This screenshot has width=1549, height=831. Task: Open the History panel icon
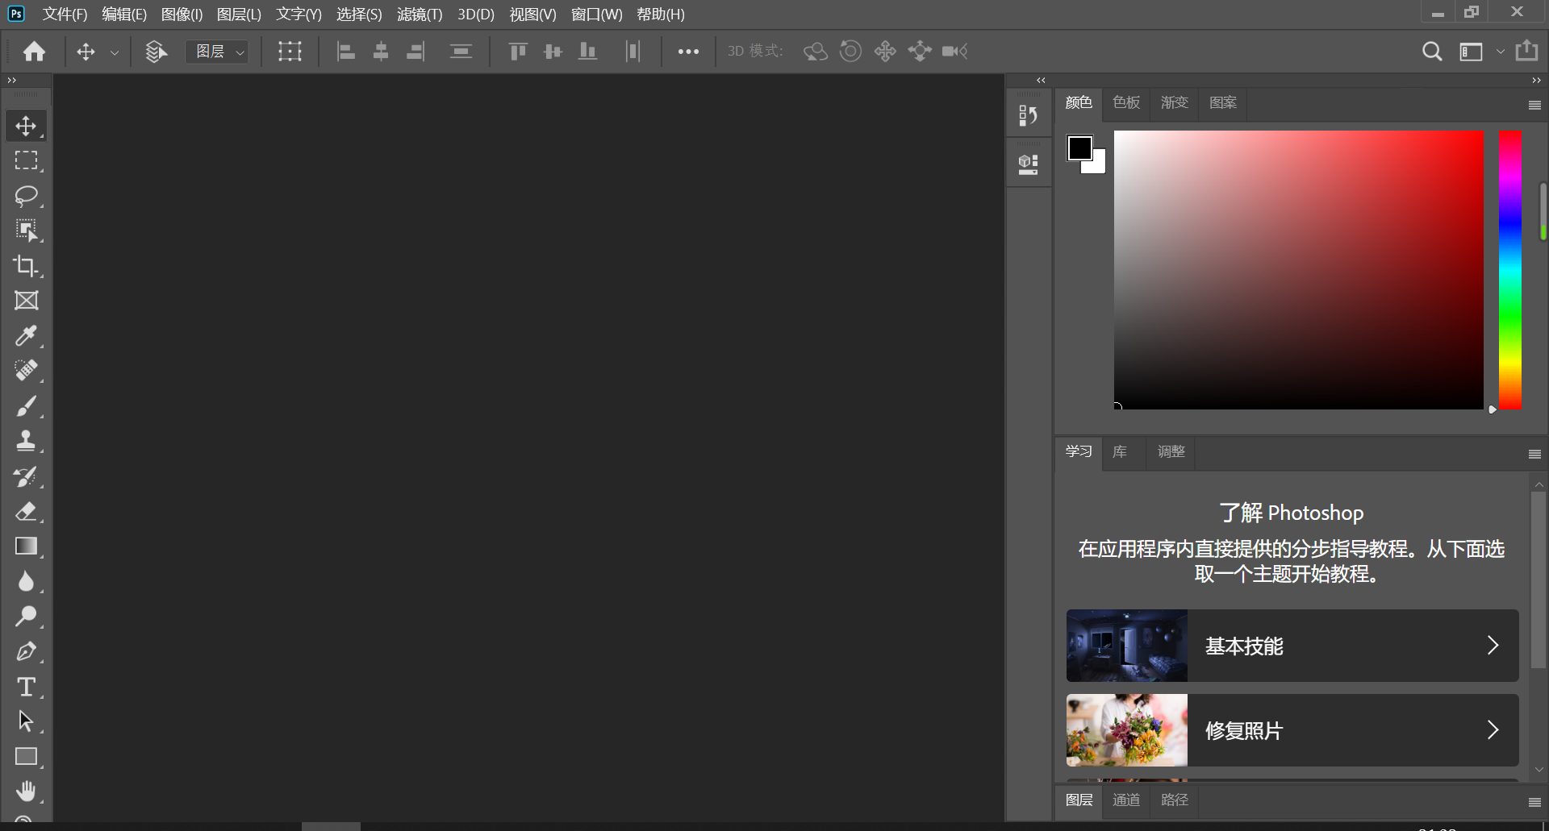tap(1028, 115)
